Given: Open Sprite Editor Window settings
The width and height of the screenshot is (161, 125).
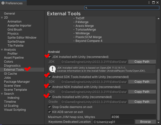Looking at the screenshot, I should pyautogui.click(x=22, y=38).
